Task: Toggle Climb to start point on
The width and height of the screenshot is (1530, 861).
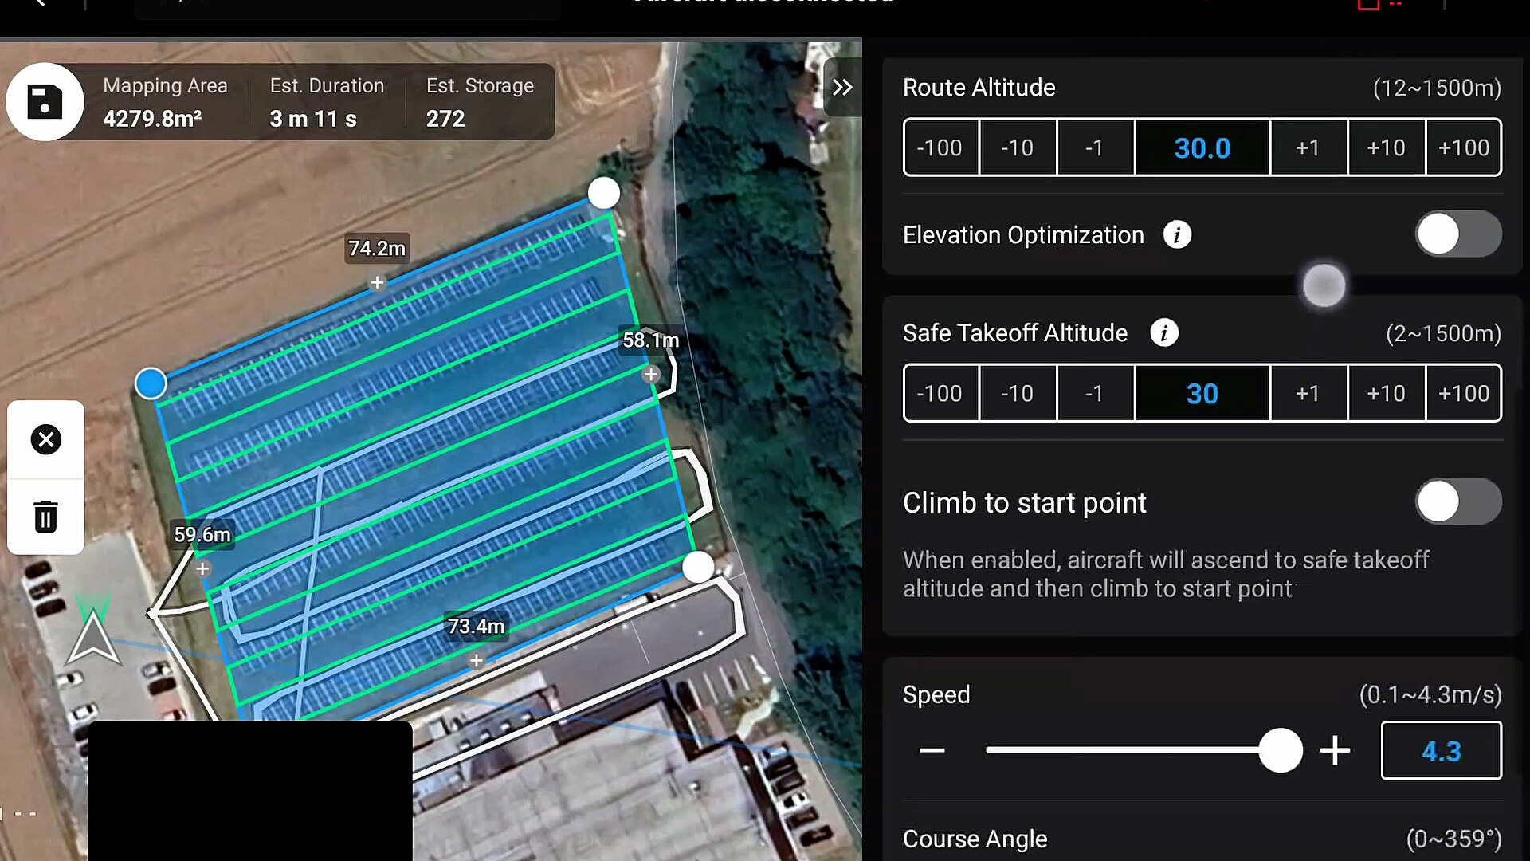Action: (x=1457, y=501)
